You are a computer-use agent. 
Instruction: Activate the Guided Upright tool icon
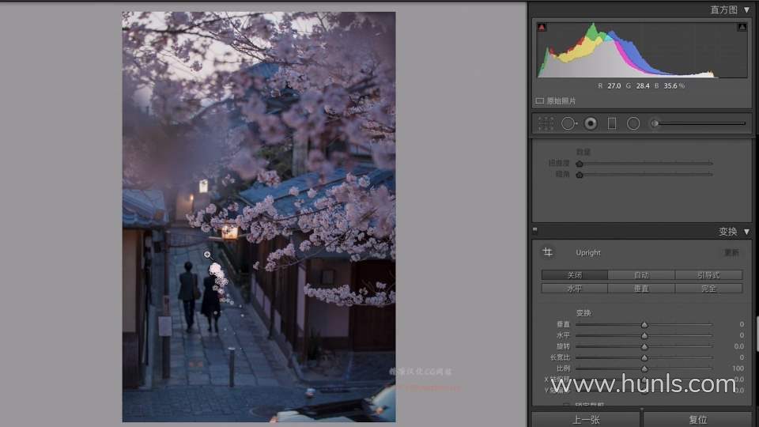click(547, 252)
